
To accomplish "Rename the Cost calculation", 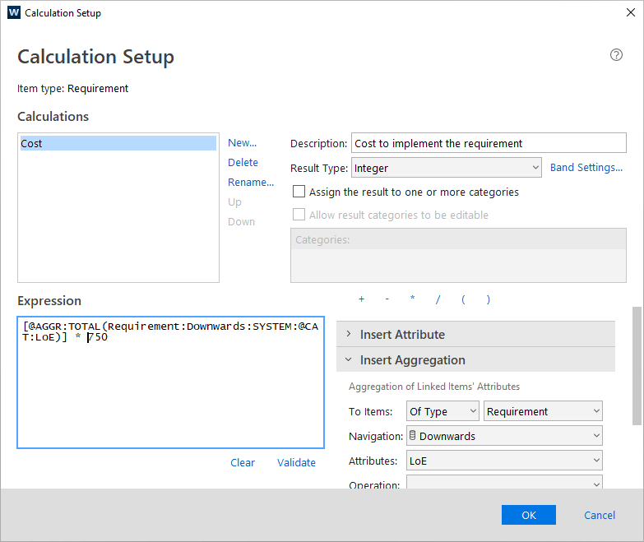I will click(x=251, y=183).
